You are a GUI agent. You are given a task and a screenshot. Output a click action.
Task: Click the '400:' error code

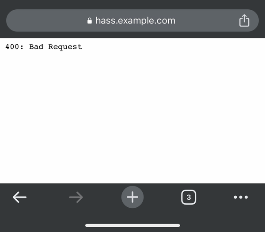tap(15, 47)
